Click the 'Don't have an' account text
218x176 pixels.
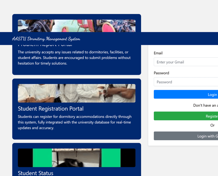[x=206, y=105]
